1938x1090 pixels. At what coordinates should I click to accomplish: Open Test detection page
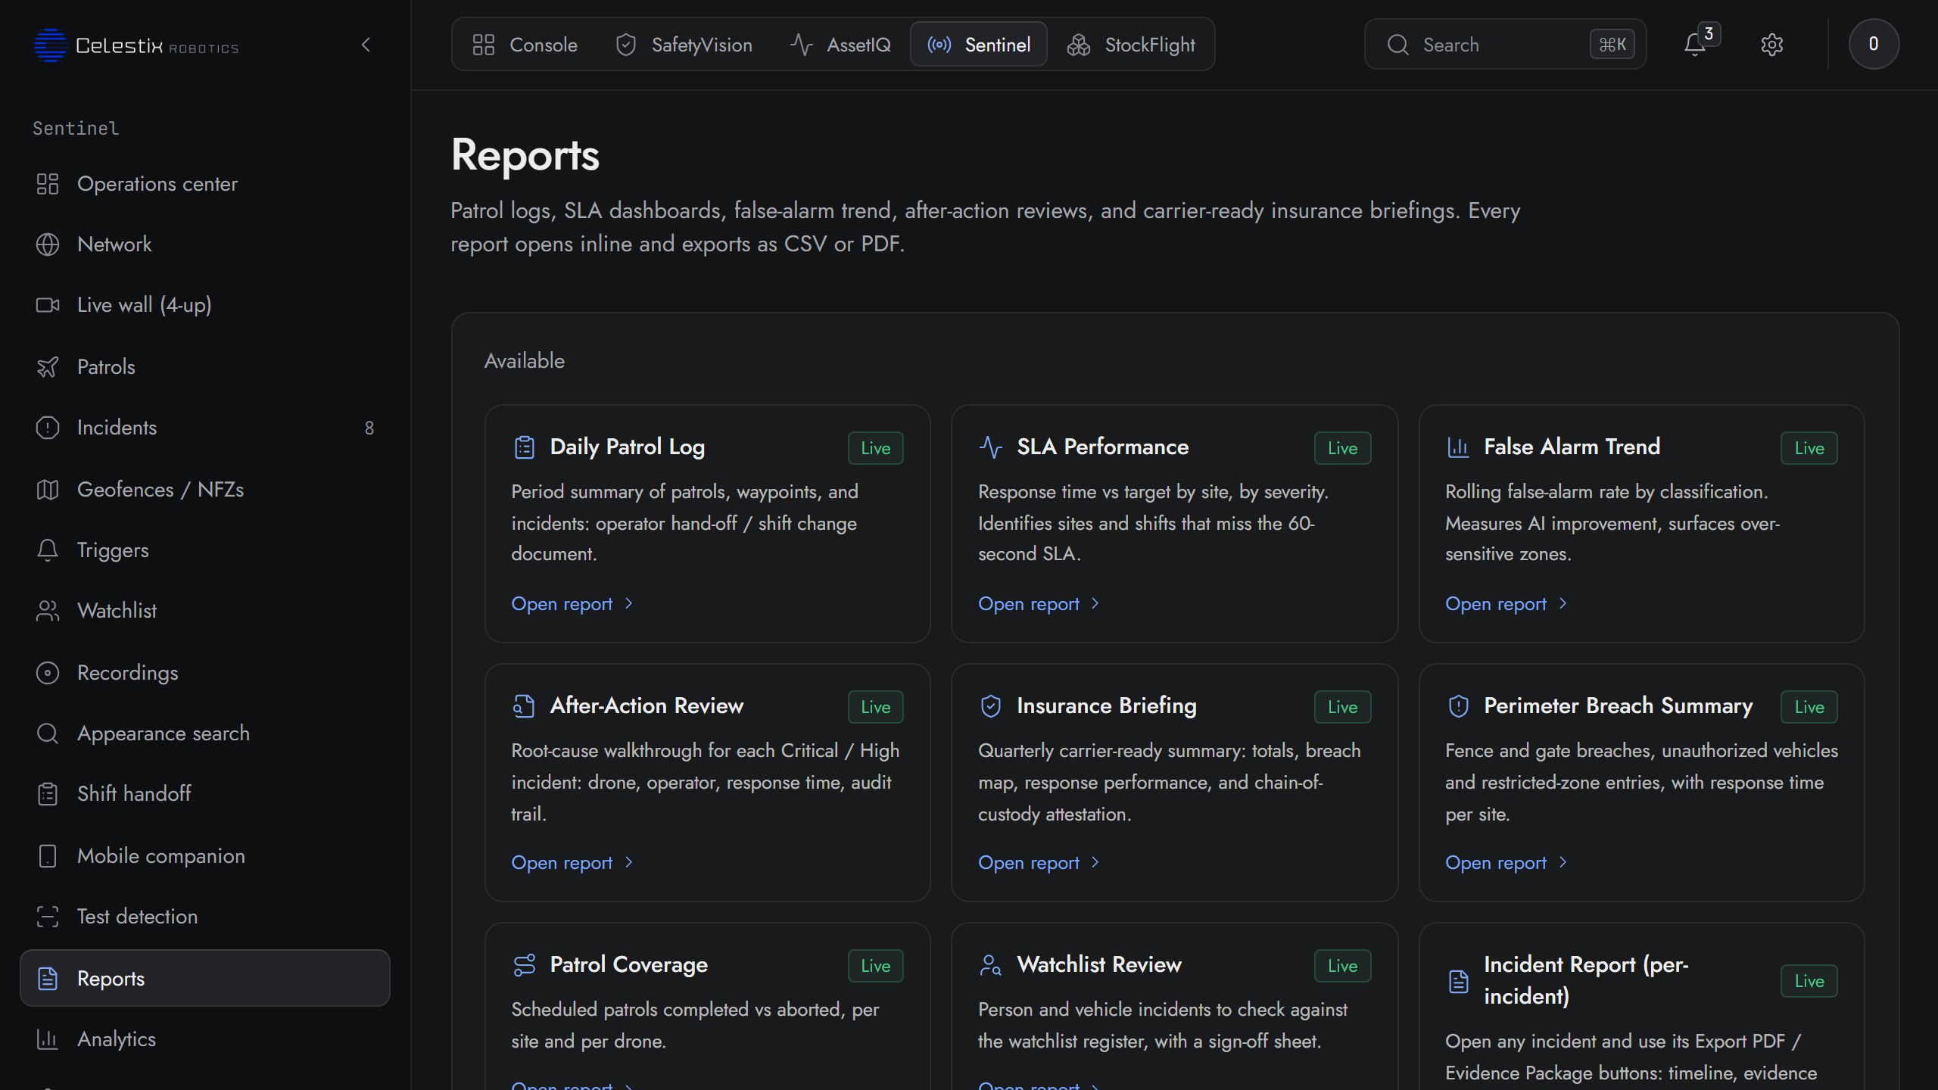tap(204, 917)
